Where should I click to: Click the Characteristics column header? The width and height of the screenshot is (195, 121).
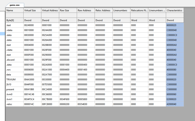point(175,10)
